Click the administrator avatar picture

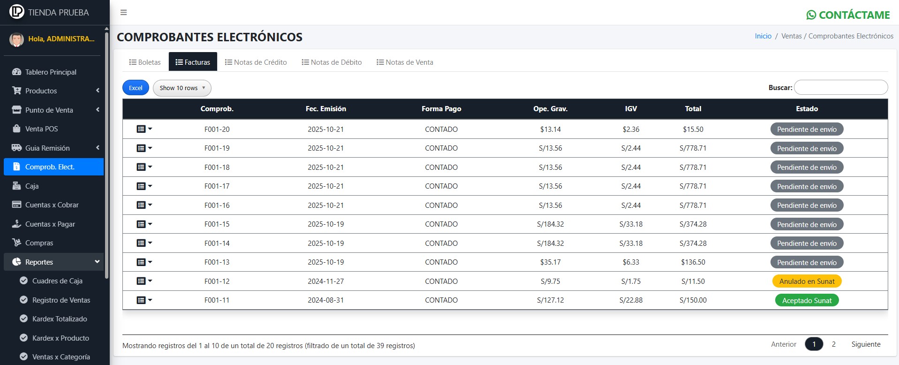[17, 39]
